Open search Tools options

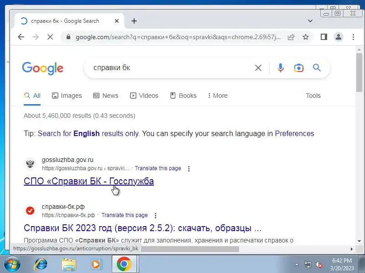point(313,96)
